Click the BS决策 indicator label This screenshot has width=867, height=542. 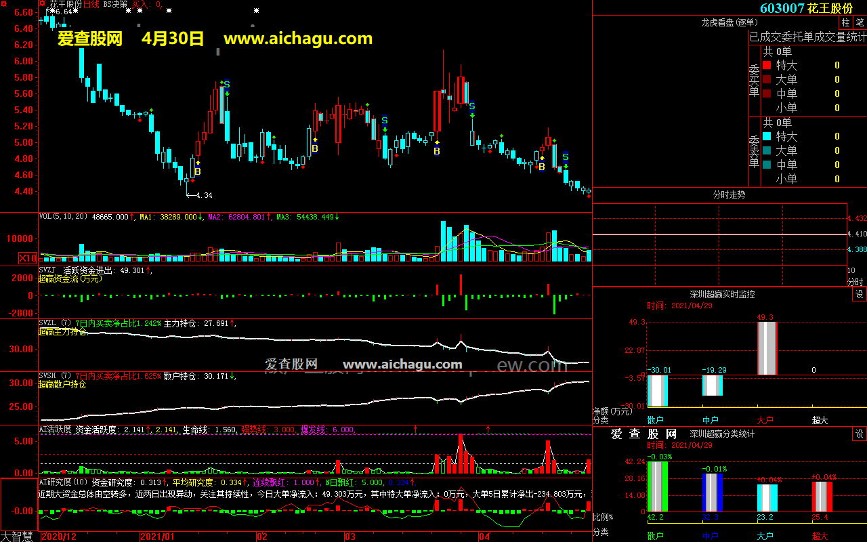tap(115, 4)
